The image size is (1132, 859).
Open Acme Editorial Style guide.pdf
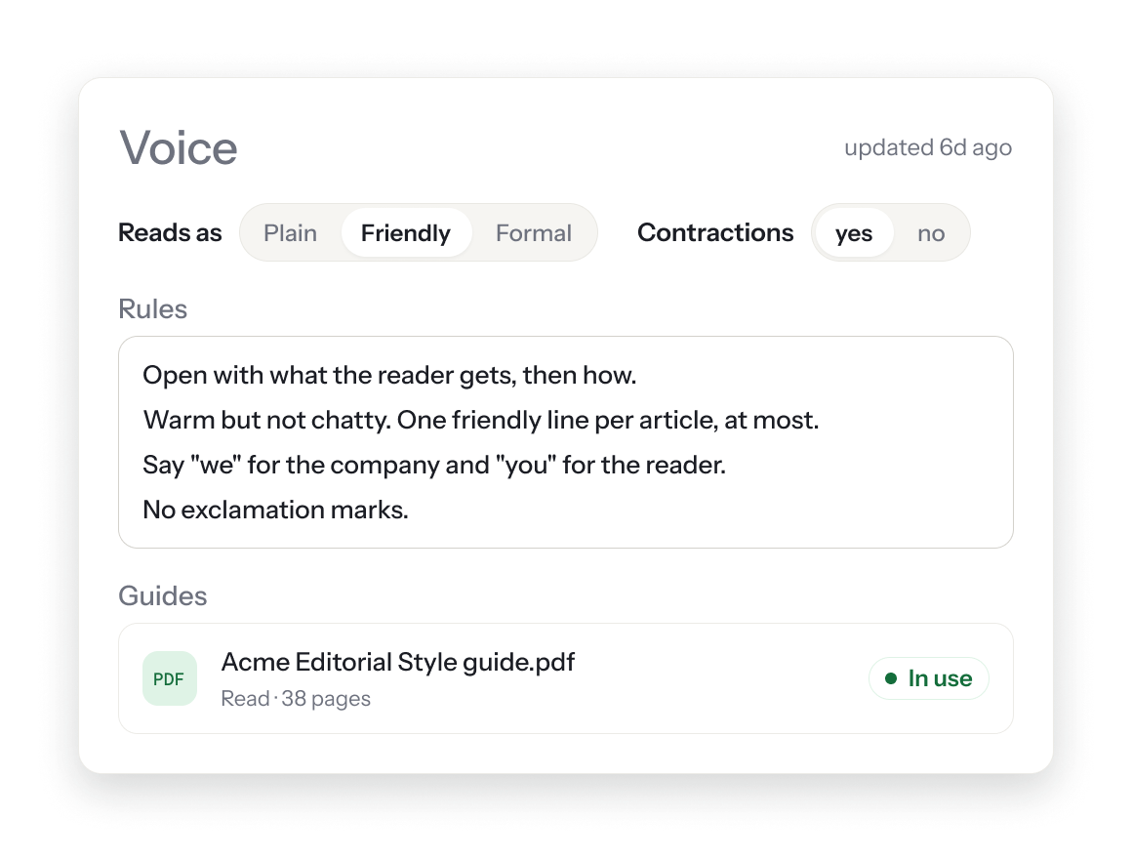pos(398,662)
